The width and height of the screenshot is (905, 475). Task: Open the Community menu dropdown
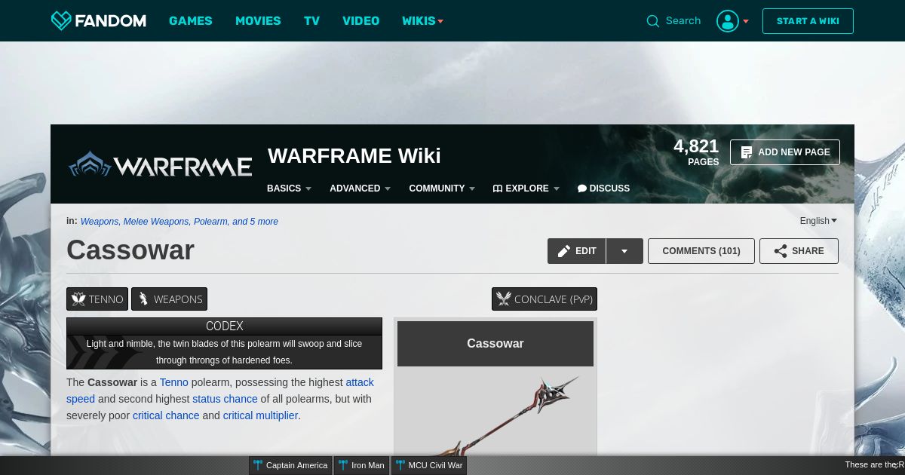[x=442, y=188]
